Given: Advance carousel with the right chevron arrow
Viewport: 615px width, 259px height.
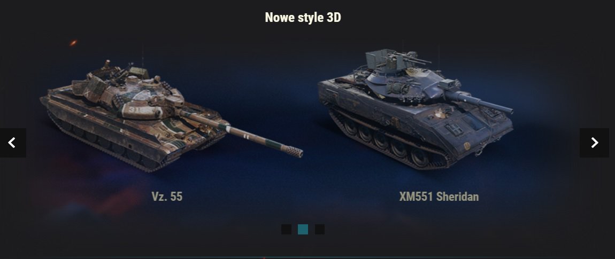Looking at the screenshot, I should [x=594, y=143].
